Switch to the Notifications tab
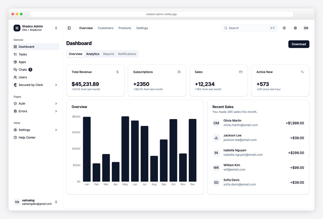323x219 pixels. [127, 54]
